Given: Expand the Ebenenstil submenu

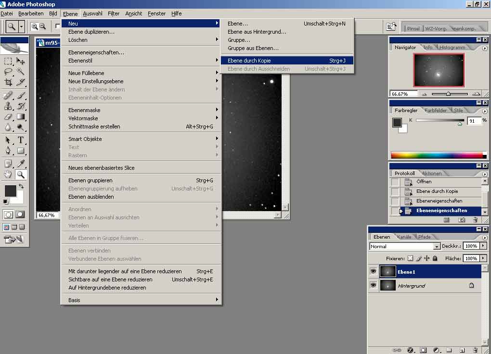Looking at the screenshot, I should [x=141, y=61].
